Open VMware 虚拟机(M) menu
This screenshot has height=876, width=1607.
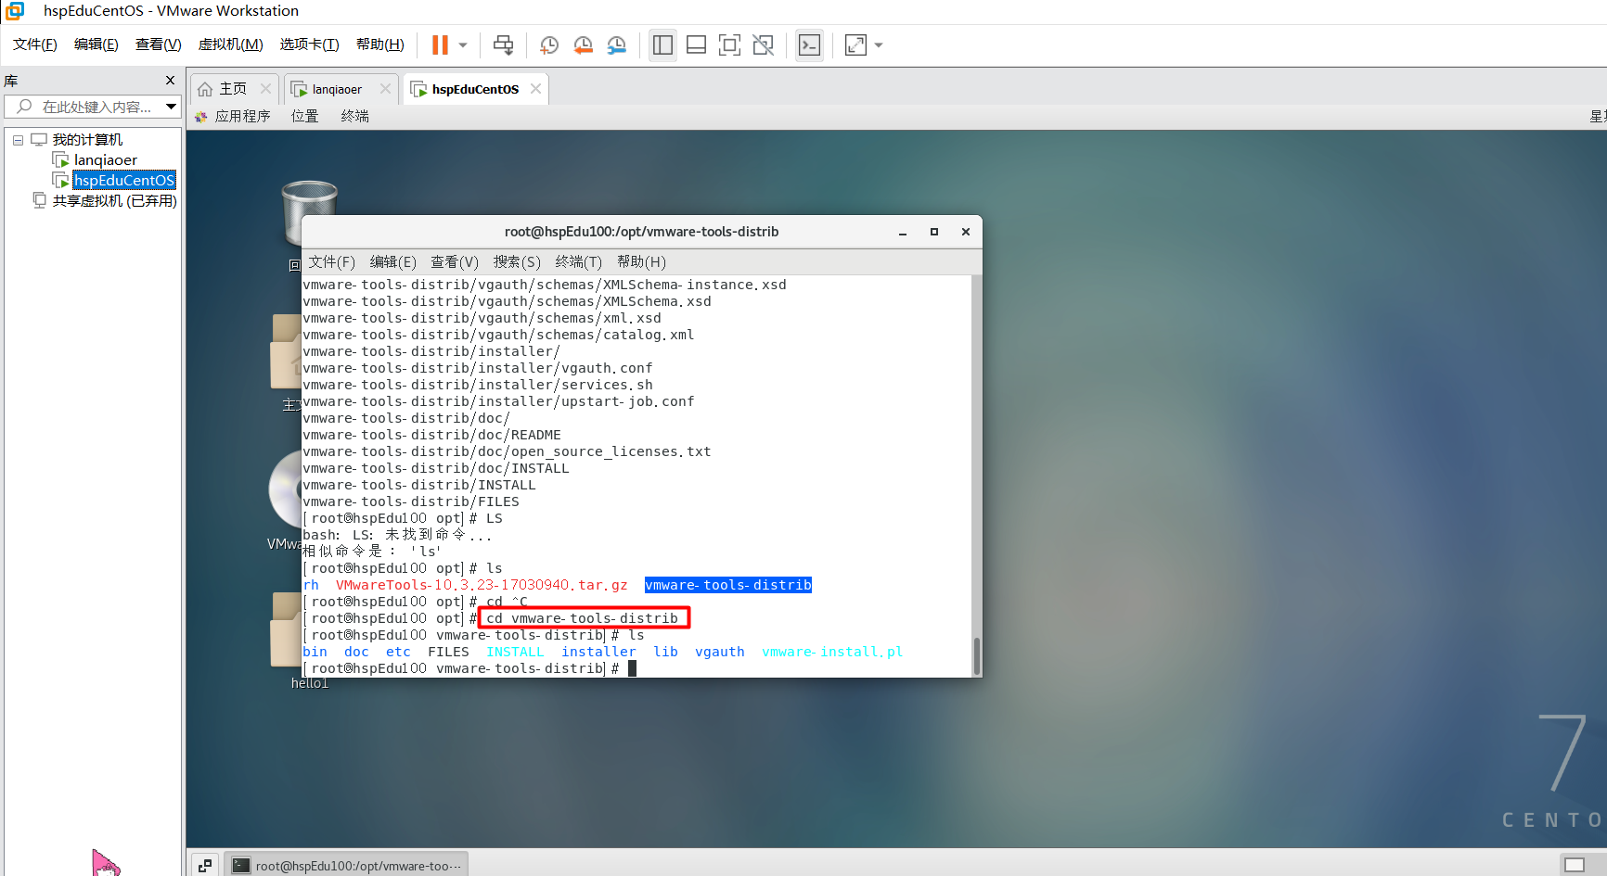click(231, 44)
